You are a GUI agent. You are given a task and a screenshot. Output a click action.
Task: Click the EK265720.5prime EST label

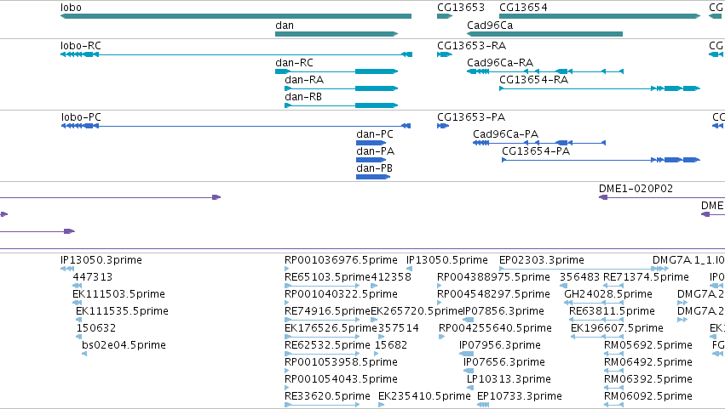[417, 311]
